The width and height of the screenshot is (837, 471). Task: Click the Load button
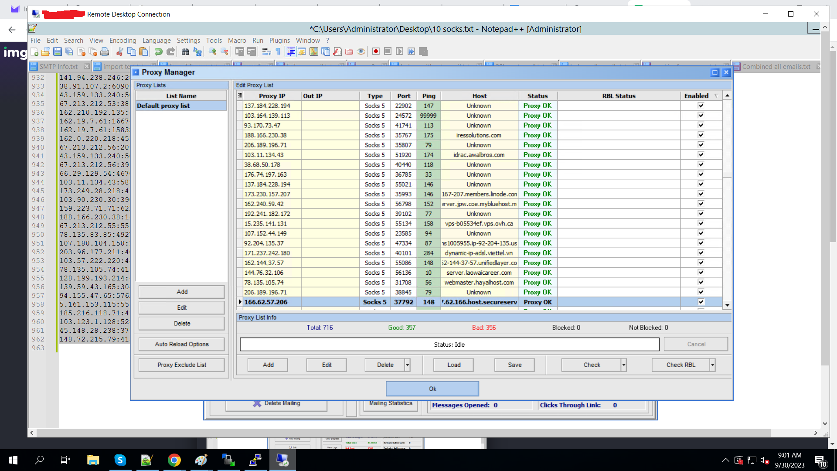tap(454, 365)
